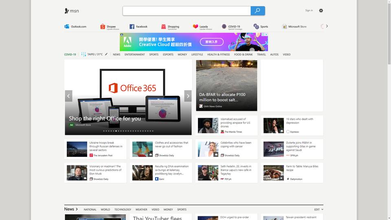Click the GMA News Online source icon
This screenshot has width=391, height=220.
pos(201,106)
